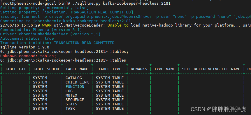Click the 'Setting property: [incremental, false]' line
This screenshot has height=115, width=251.
point(45,8)
